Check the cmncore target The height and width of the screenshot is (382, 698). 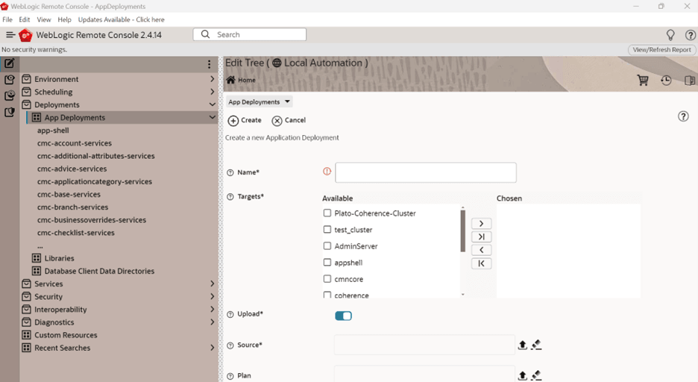click(327, 279)
